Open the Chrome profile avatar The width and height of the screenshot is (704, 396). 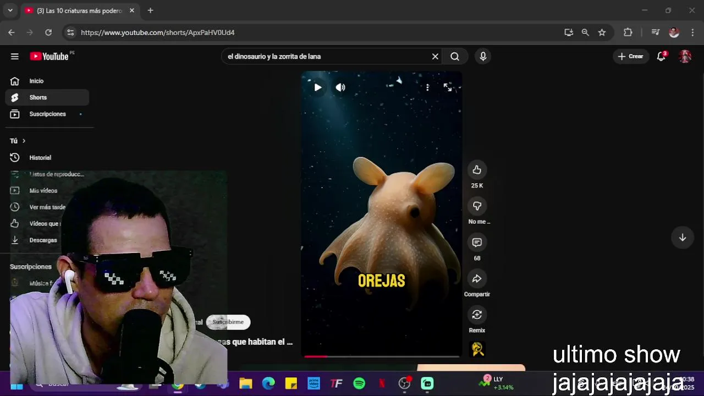coord(674,32)
